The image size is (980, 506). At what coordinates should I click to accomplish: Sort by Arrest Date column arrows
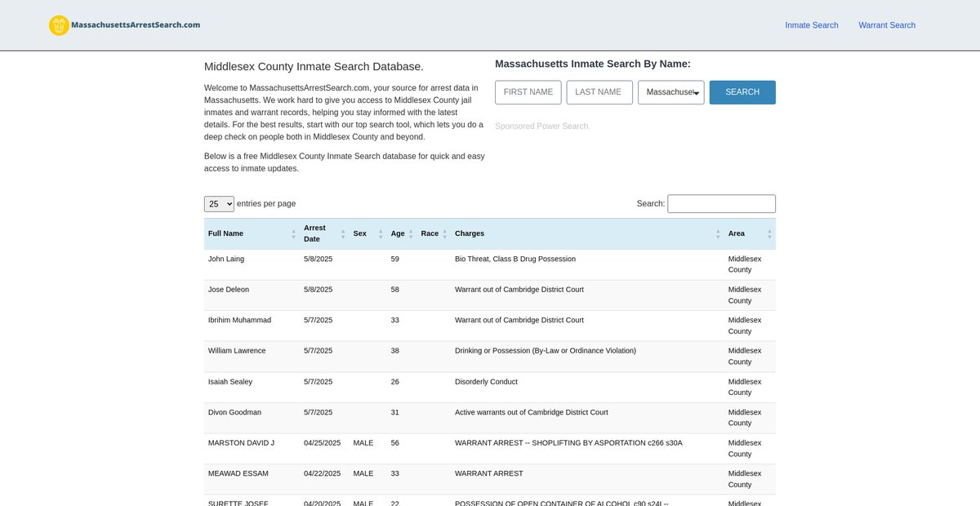point(343,234)
